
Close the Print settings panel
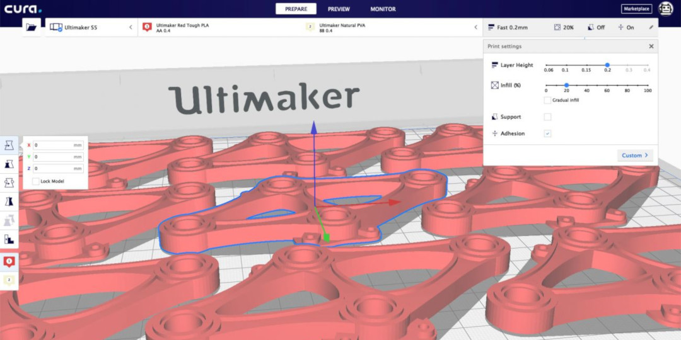651,47
